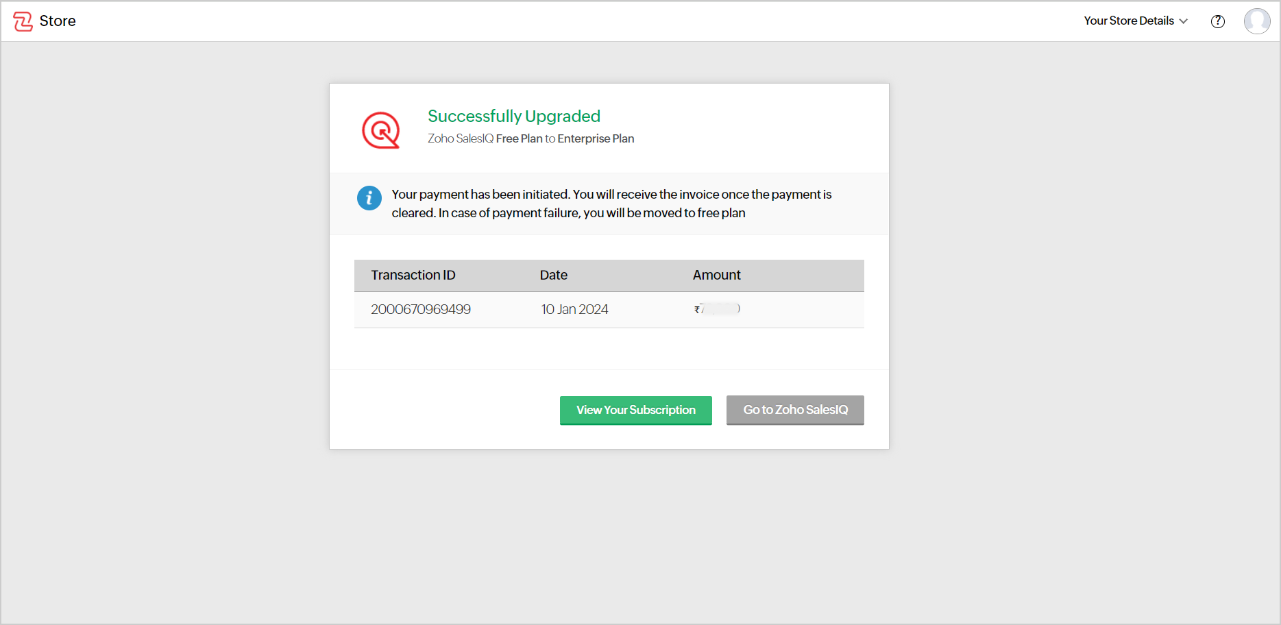Click the View Your Subscription button
The height and width of the screenshot is (625, 1281).
pos(636,410)
